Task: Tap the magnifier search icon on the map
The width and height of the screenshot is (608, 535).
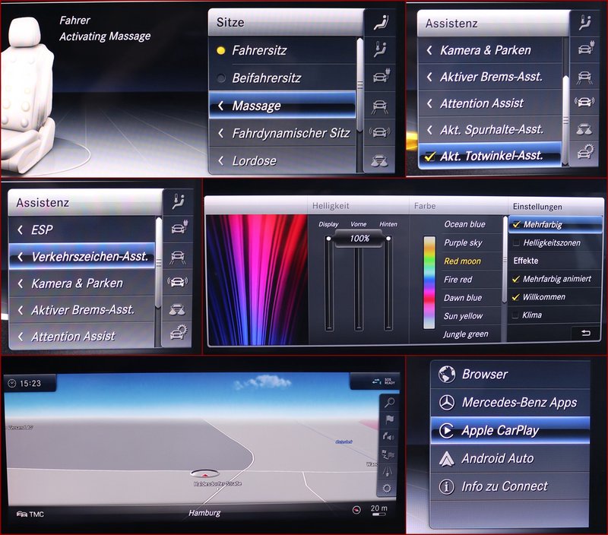Action: pos(389,403)
